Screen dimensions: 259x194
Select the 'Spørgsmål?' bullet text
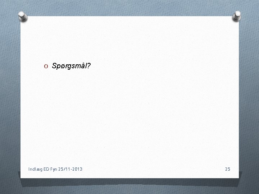click(x=71, y=66)
